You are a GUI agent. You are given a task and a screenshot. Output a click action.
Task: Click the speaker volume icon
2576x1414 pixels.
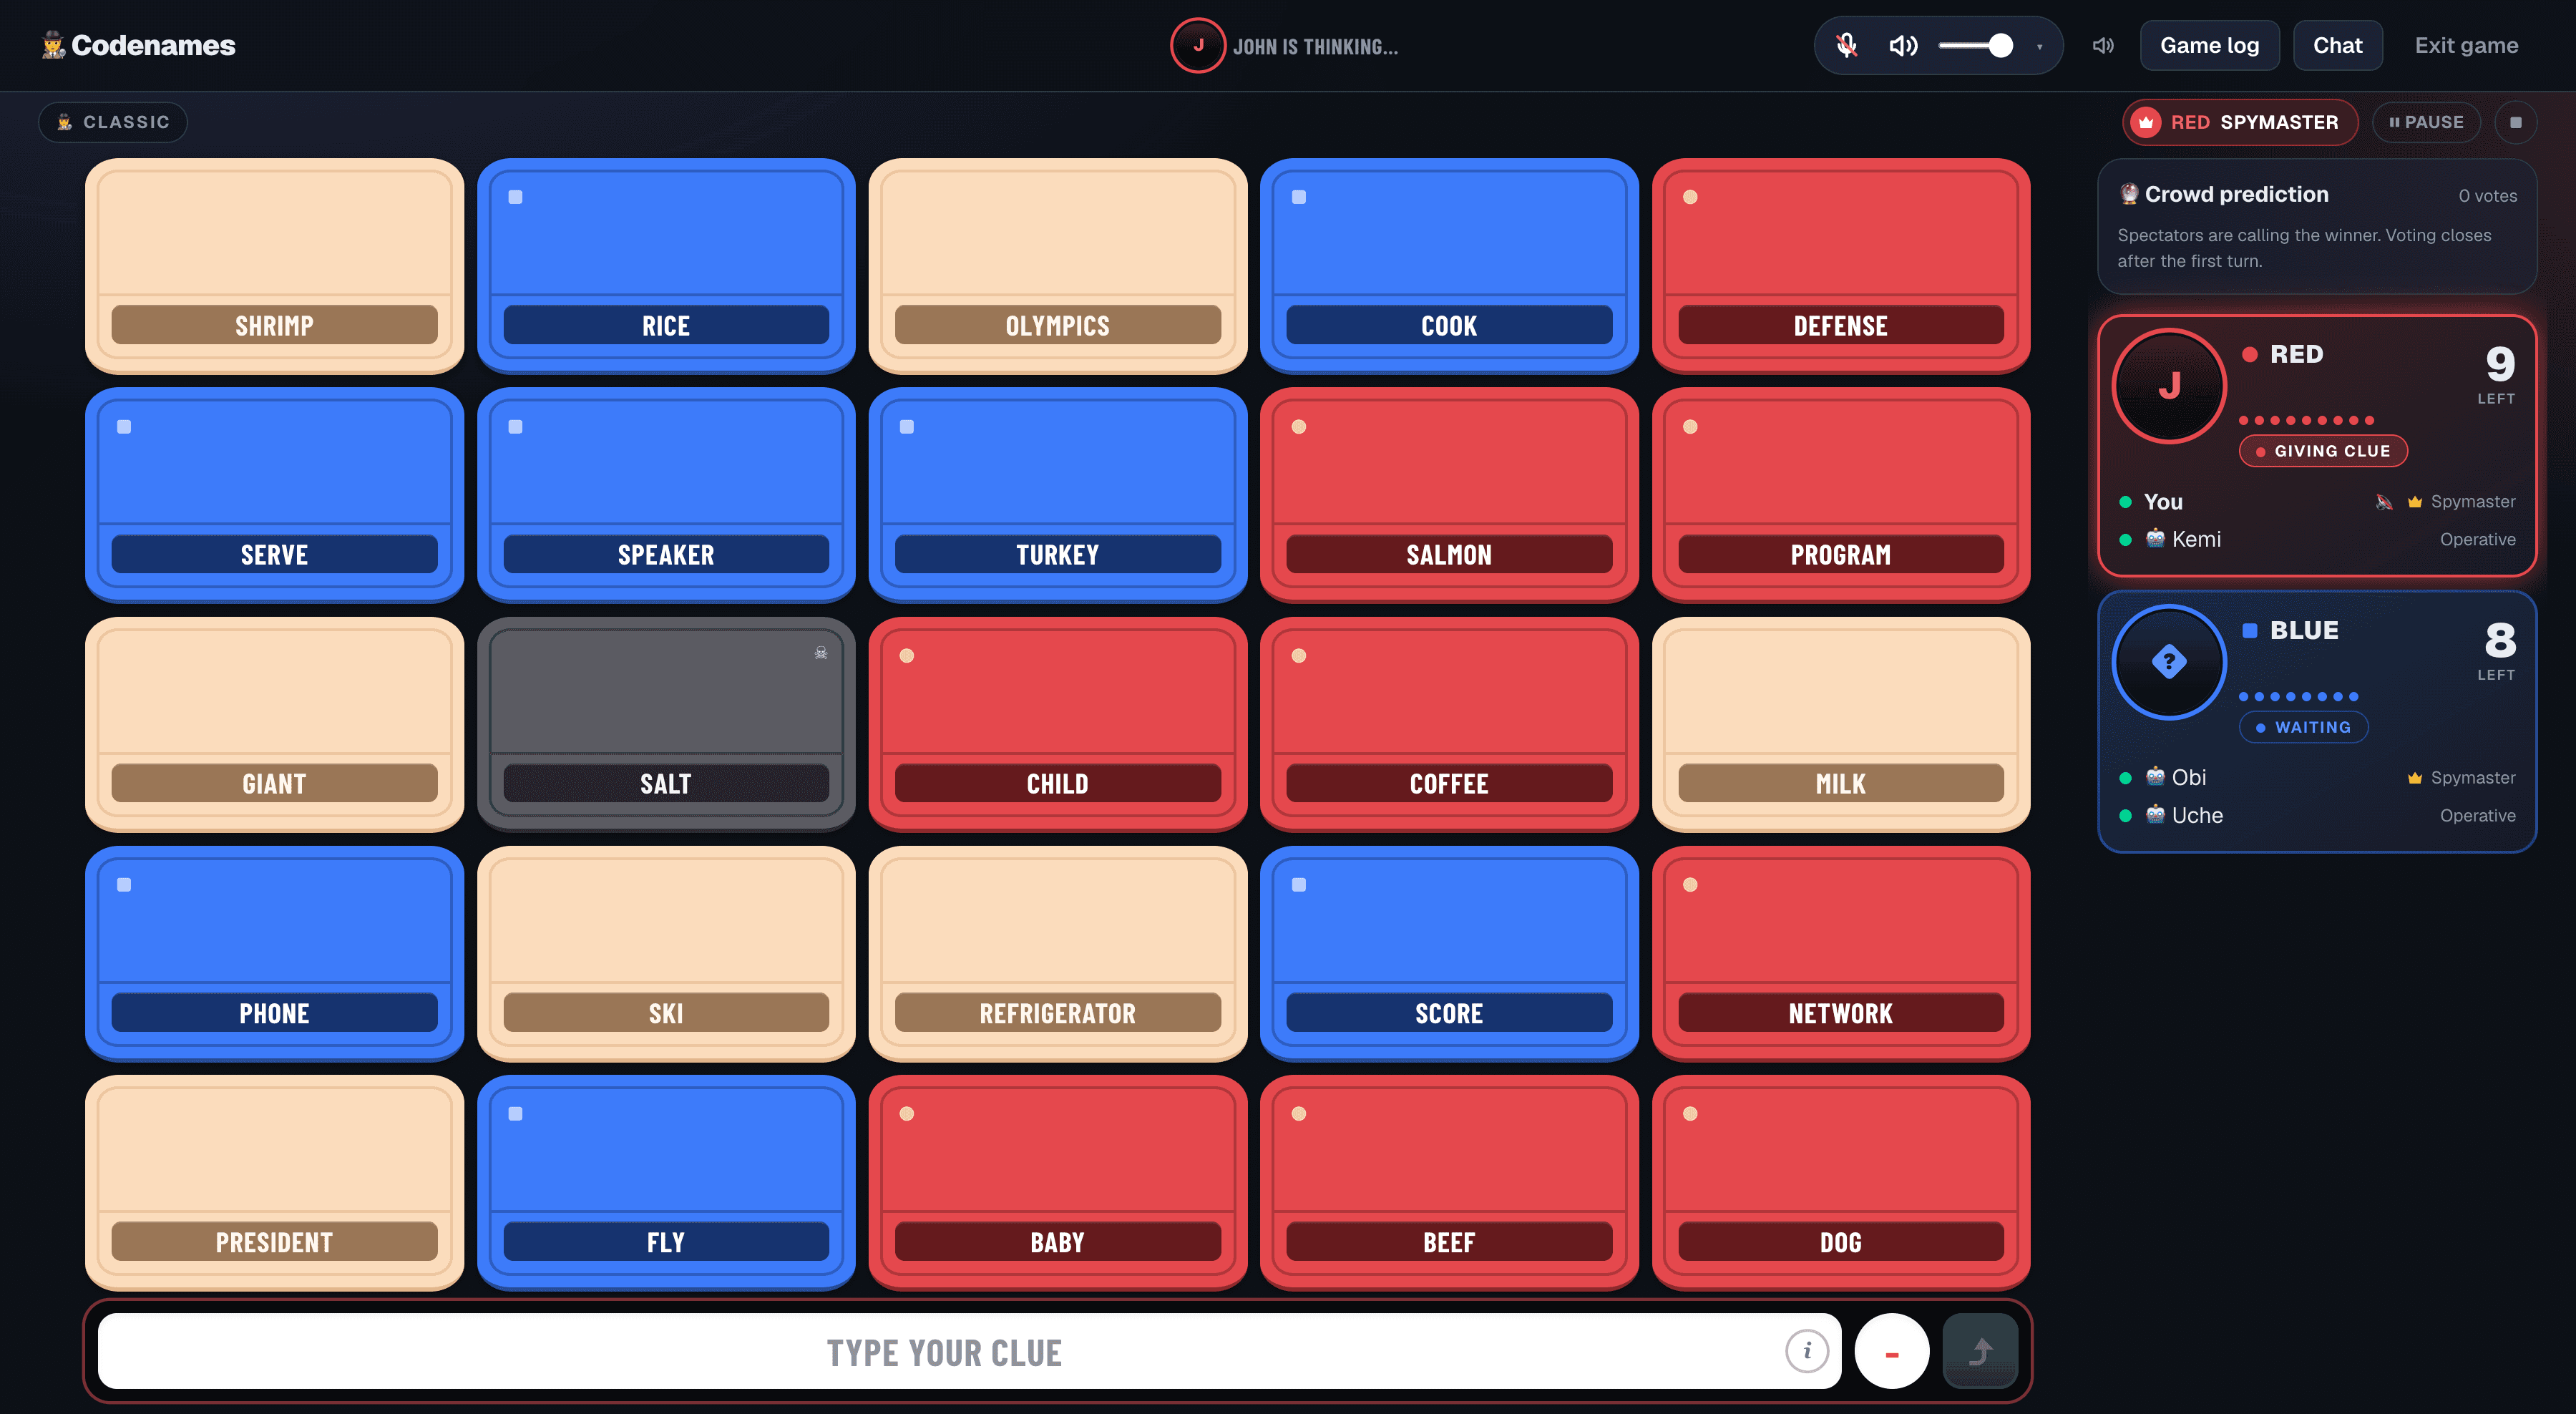1903,45
